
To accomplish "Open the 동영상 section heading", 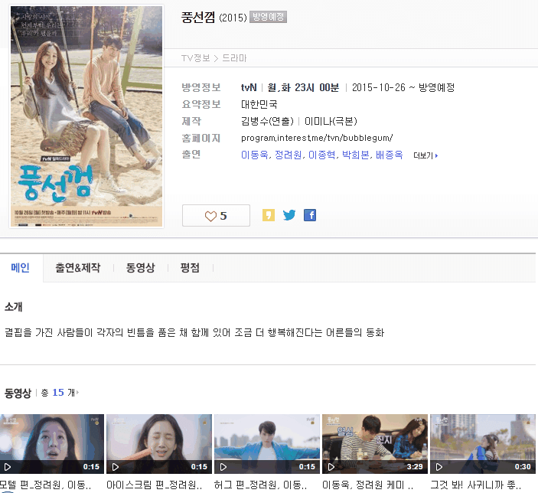I will 18,393.
